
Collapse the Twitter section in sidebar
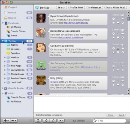click(3, 41)
